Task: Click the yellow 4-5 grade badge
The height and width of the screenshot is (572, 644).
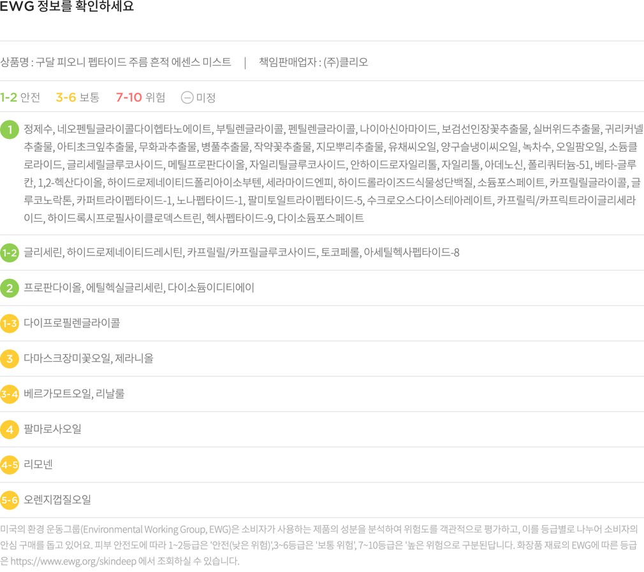Action: click(10, 465)
